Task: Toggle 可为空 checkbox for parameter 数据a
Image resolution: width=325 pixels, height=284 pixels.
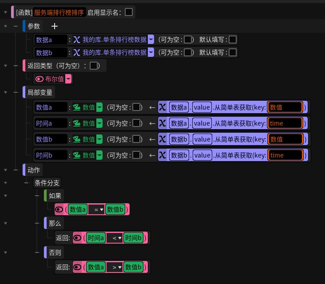Action: pyautogui.click(x=188, y=39)
